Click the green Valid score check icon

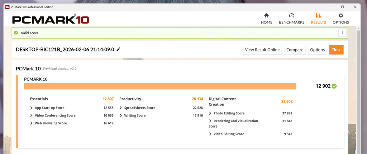click(x=16, y=33)
